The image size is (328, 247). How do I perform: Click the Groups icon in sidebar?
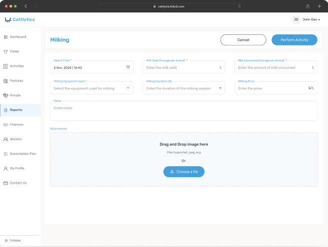click(5, 95)
